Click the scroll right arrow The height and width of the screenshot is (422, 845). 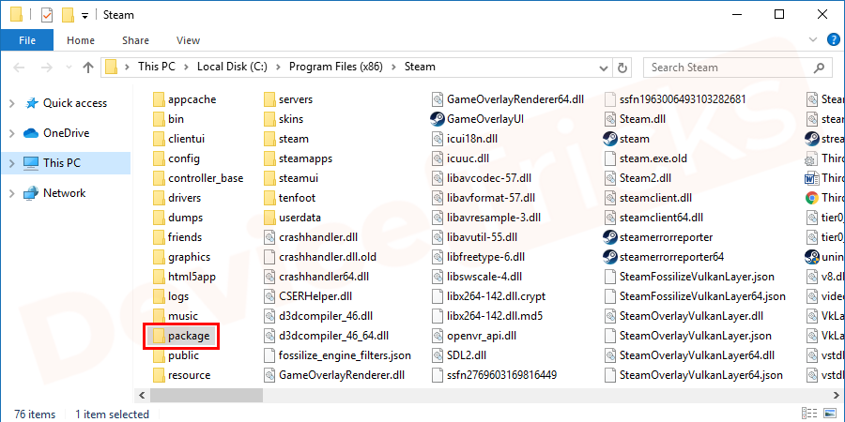click(838, 396)
